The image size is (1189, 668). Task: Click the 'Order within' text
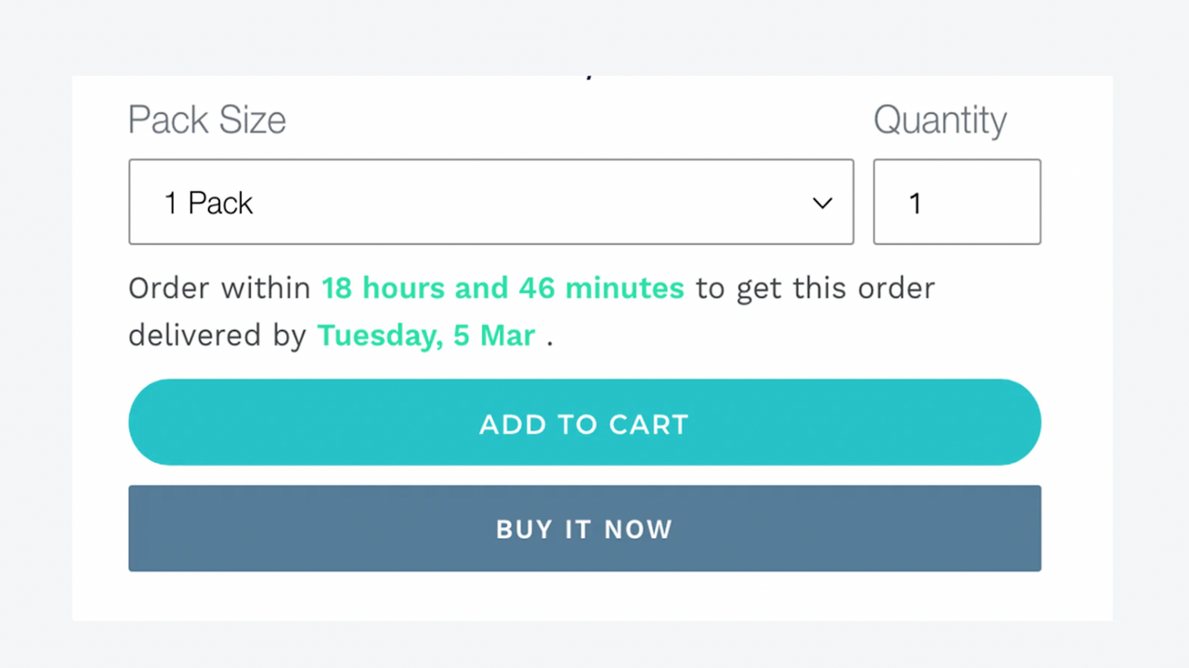point(219,289)
